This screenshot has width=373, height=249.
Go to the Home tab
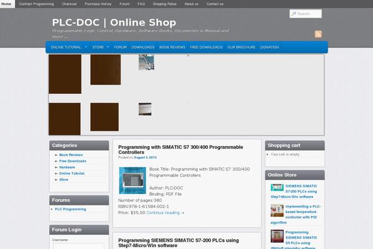point(6,4)
